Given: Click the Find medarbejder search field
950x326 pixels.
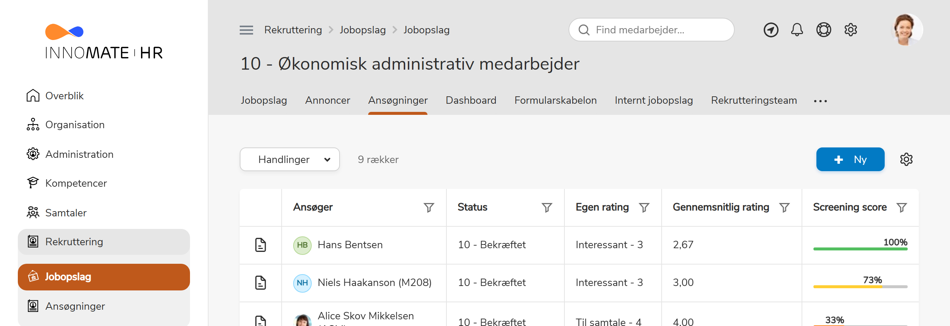Looking at the screenshot, I should [x=652, y=30].
